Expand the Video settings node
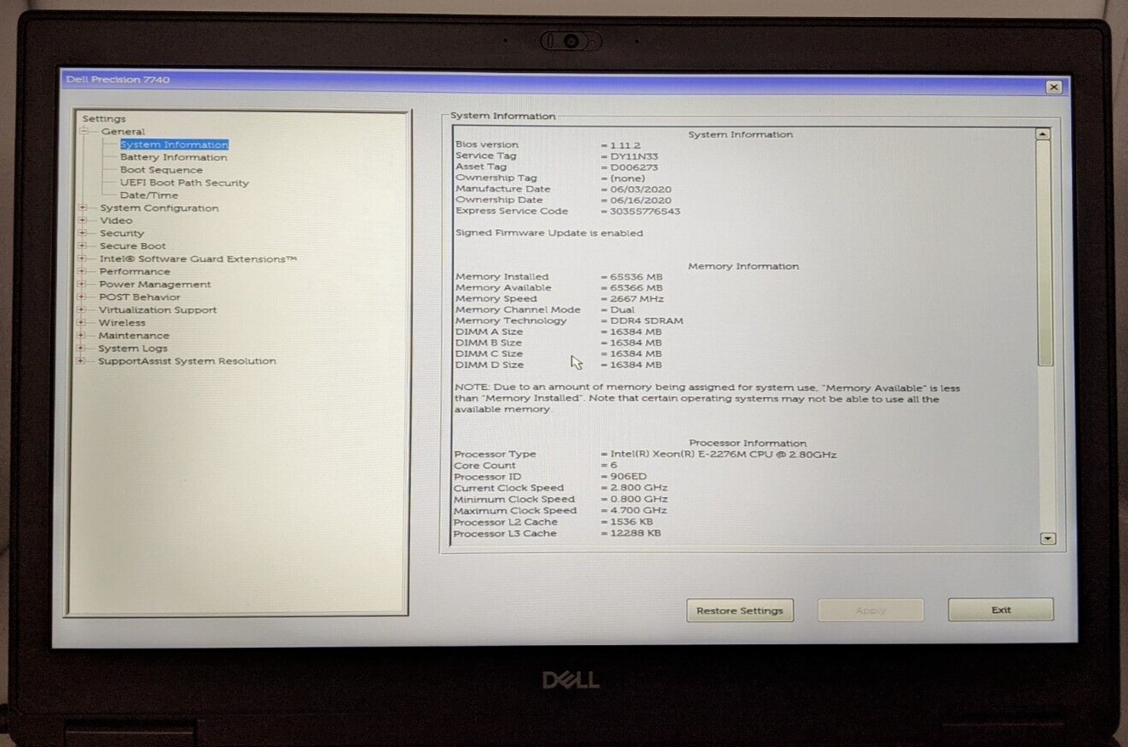 (82, 221)
